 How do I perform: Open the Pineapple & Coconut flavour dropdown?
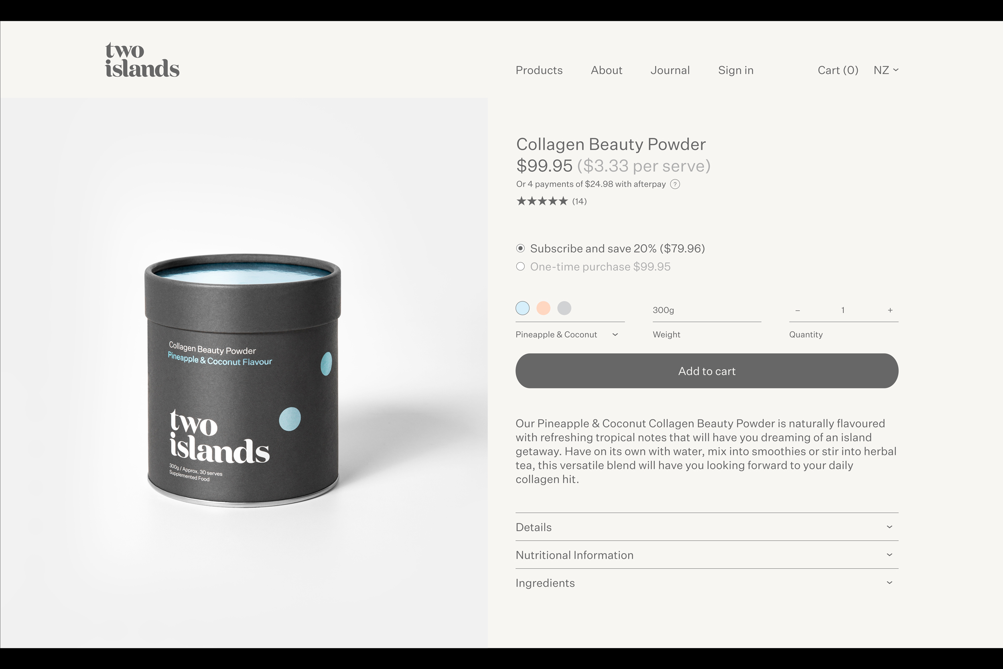coord(567,335)
